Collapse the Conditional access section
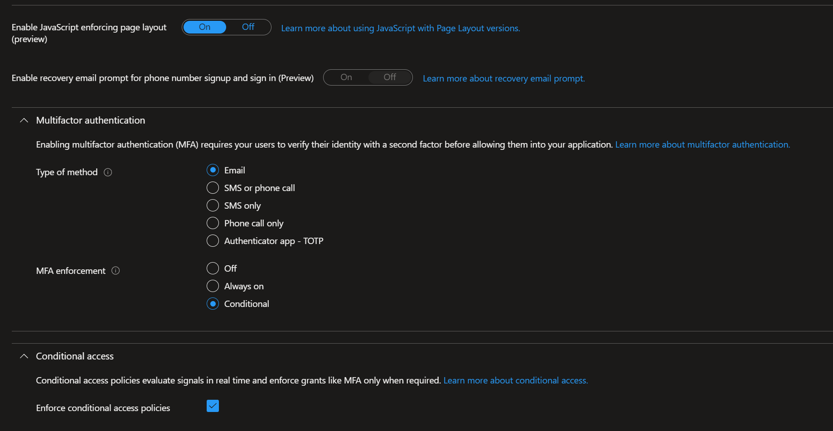 point(24,356)
